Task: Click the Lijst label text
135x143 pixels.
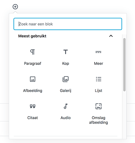Action: point(99,91)
